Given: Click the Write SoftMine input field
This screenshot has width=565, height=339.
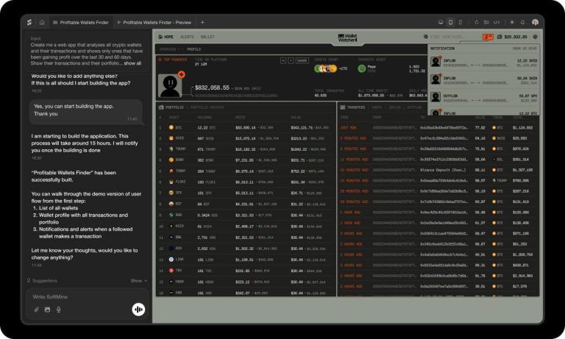Looking at the screenshot, I should (77, 296).
